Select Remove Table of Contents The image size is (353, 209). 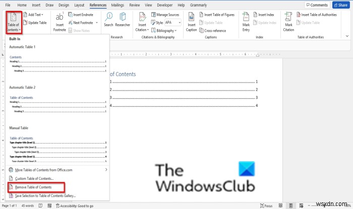coord(33,187)
